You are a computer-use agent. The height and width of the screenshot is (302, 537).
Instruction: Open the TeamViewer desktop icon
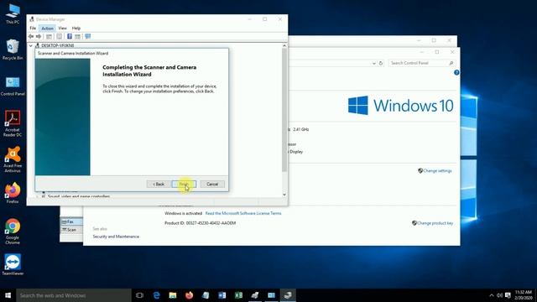tap(13, 265)
